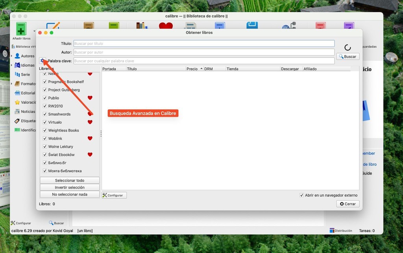Open the advanced search gear icon
403x253 pixels.
[x=43, y=60]
